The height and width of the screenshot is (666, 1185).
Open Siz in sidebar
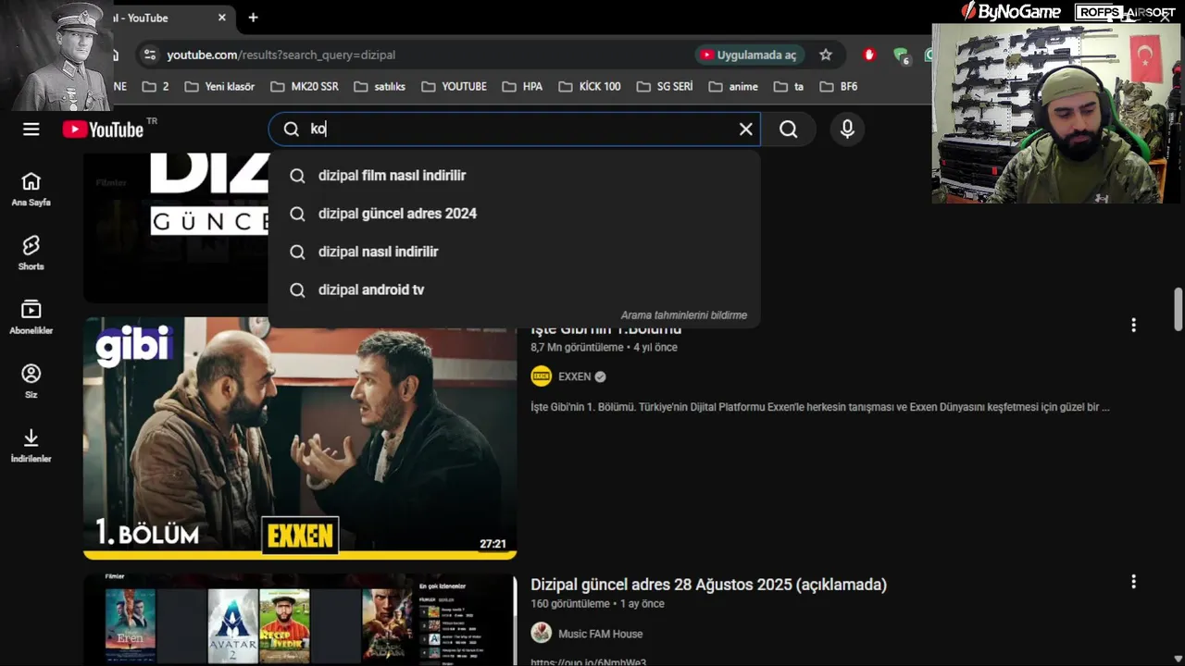pos(31,380)
